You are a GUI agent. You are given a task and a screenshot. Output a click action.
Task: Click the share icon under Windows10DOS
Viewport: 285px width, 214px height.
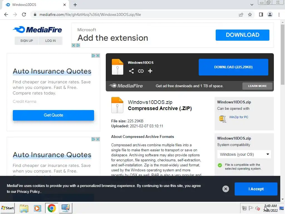coord(131,71)
